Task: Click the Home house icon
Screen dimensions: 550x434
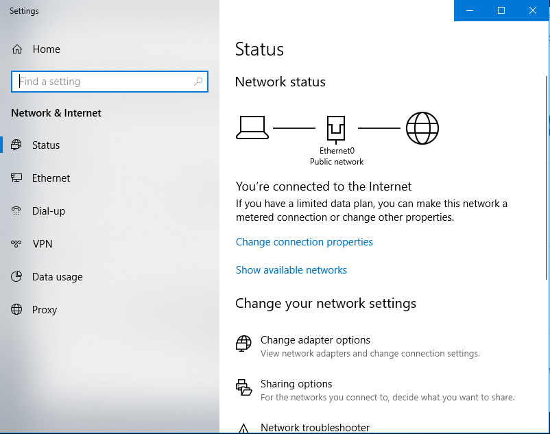Action: click(x=17, y=49)
